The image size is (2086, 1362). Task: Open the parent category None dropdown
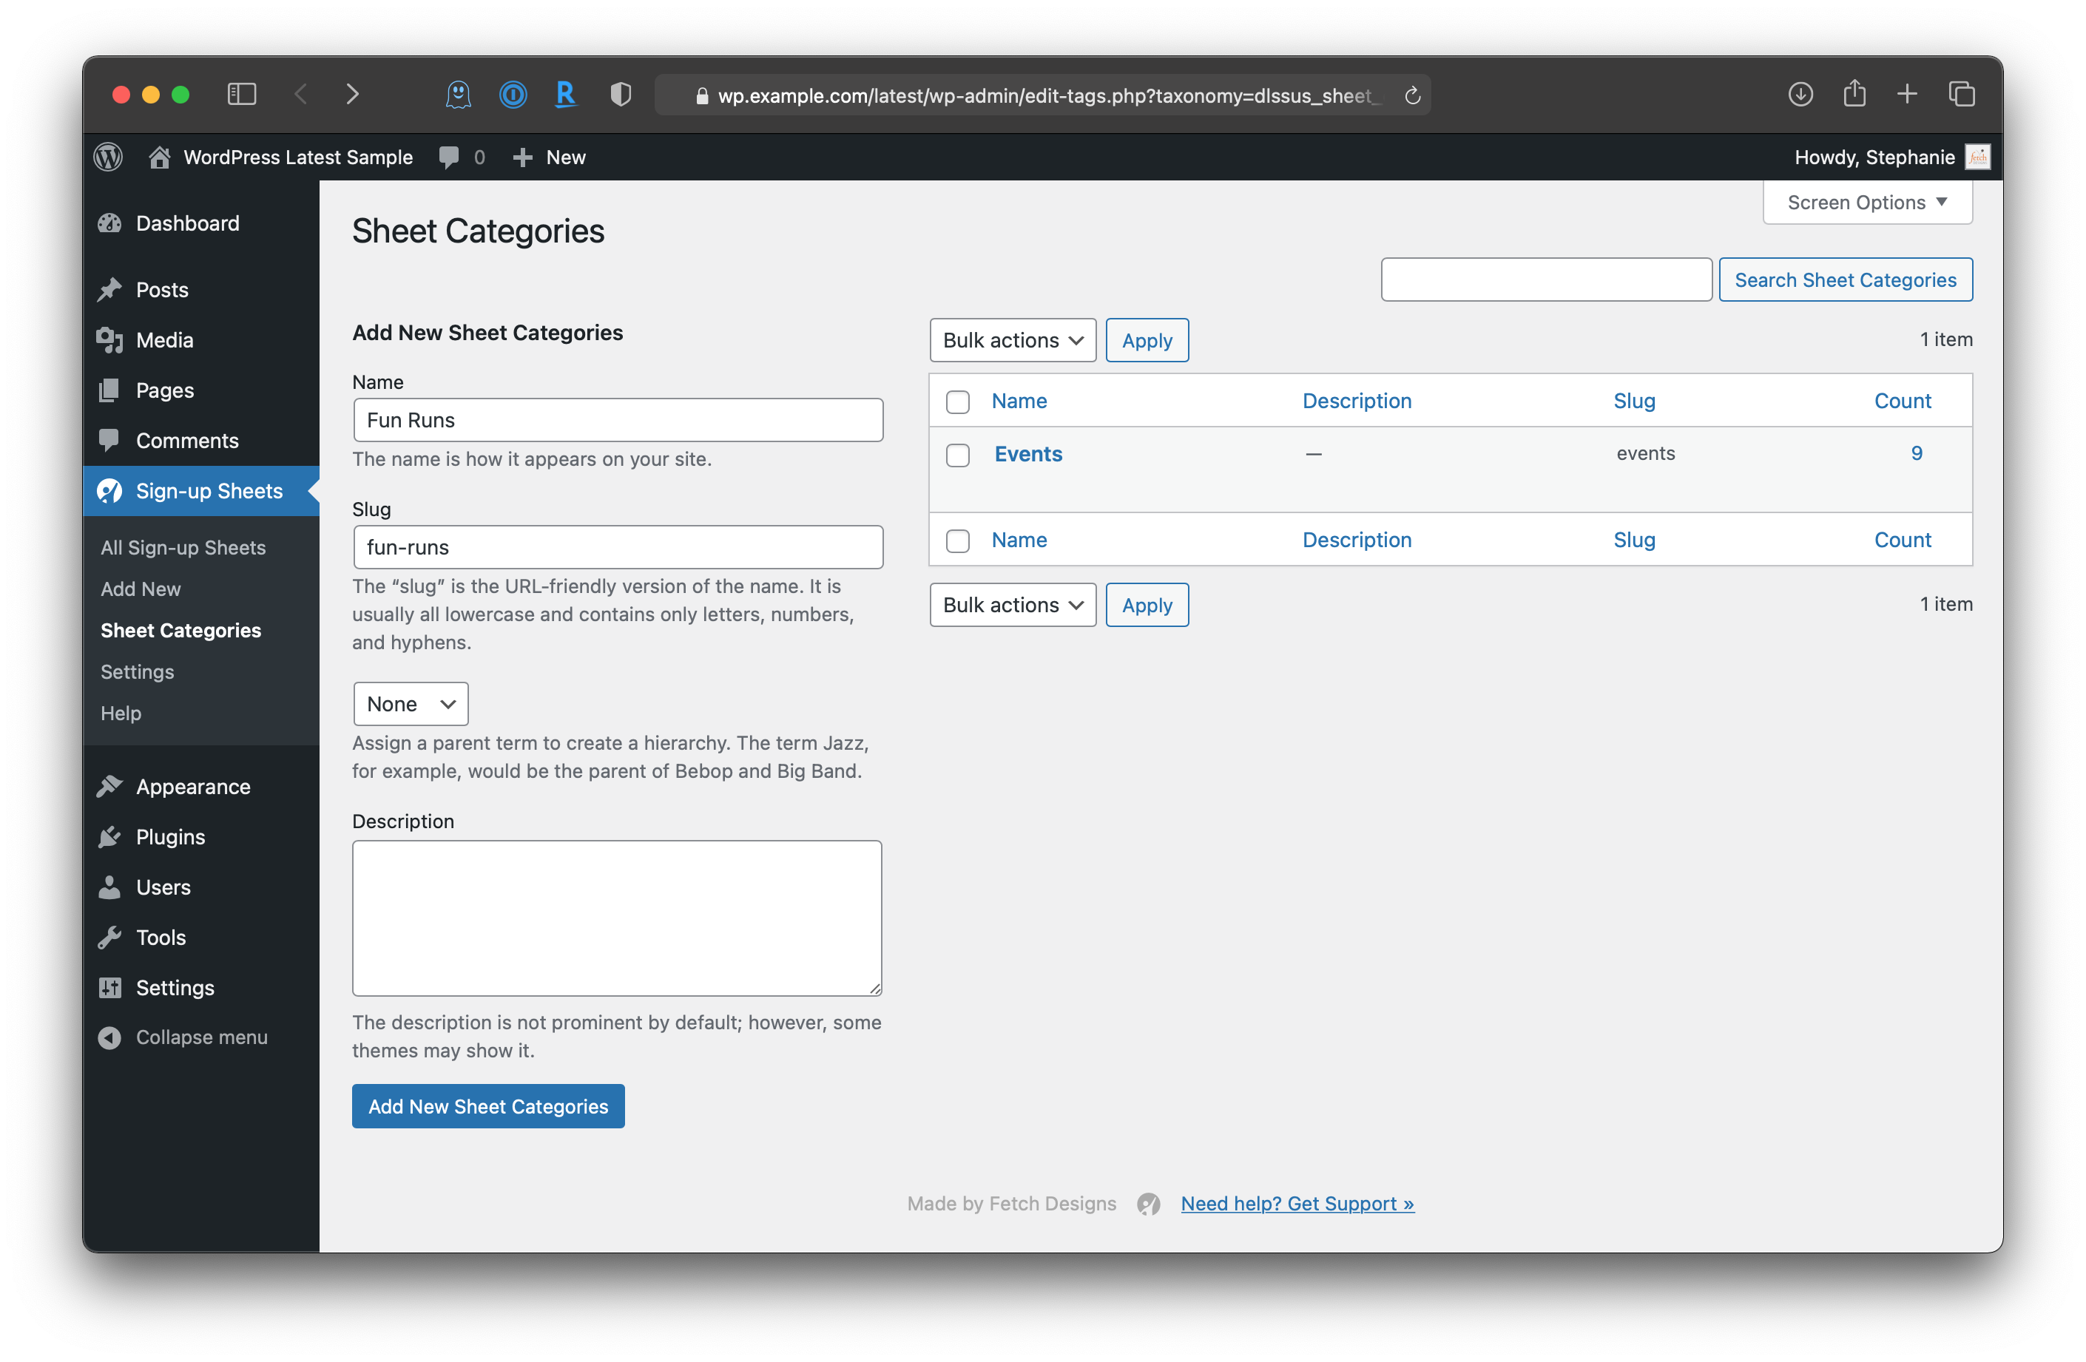tap(411, 704)
